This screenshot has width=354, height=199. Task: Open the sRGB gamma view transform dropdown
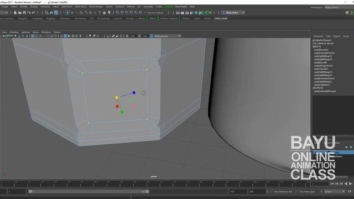pyautogui.click(x=167, y=36)
